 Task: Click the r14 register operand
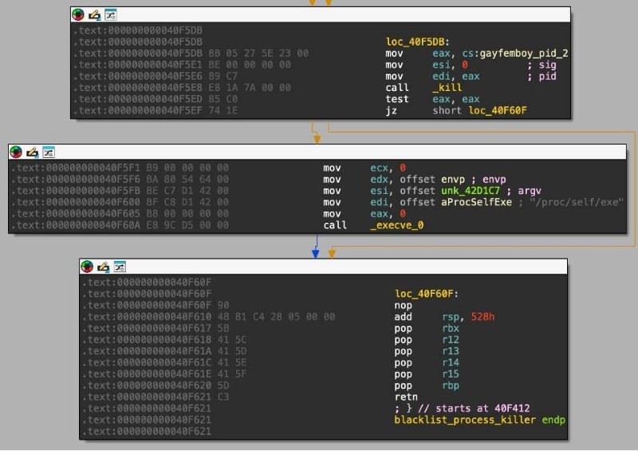point(451,362)
